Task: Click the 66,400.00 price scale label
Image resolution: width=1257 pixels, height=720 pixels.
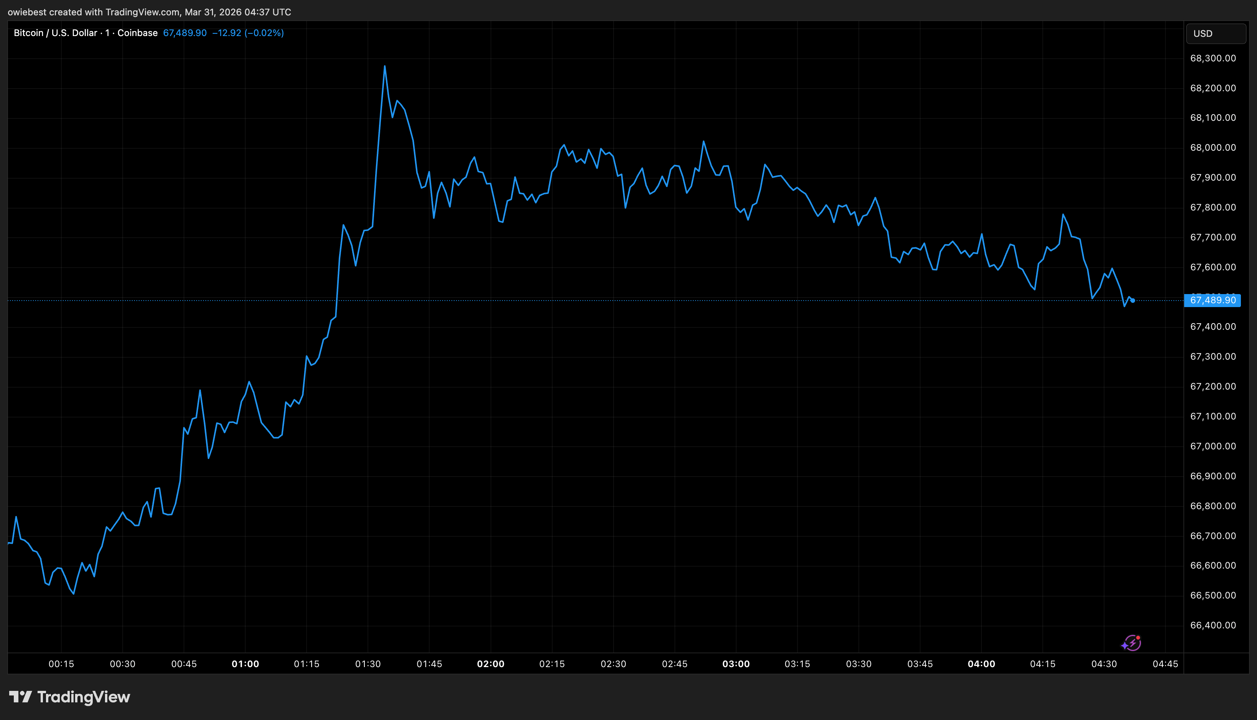Action: point(1213,625)
